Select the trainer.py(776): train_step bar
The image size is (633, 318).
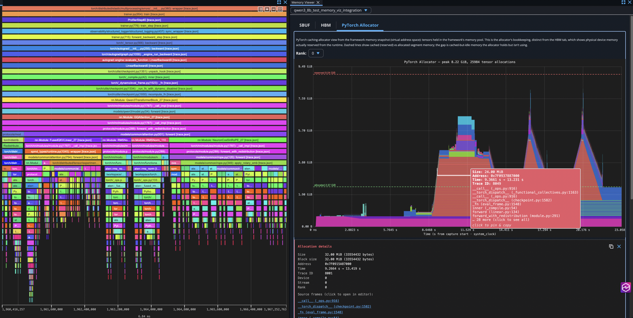click(x=144, y=26)
